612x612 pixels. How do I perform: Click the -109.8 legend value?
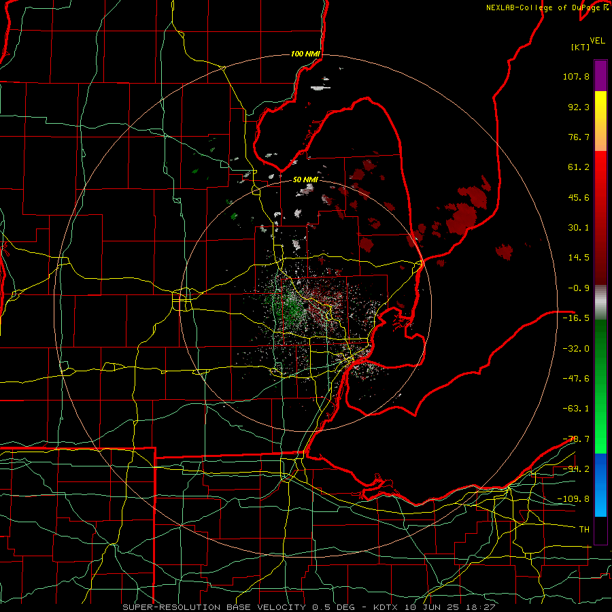point(573,499)
